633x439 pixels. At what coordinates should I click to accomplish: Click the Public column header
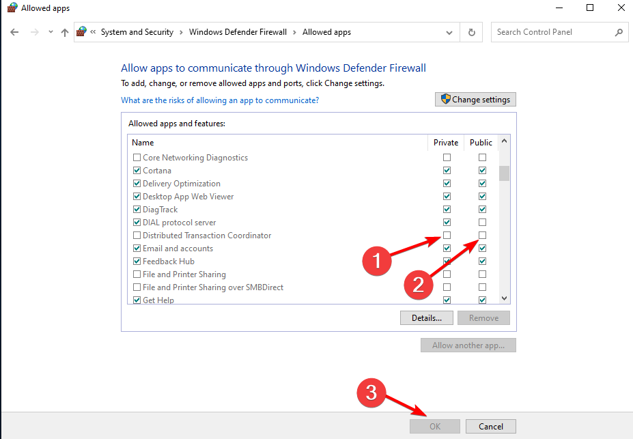click(x=481, y=143)
